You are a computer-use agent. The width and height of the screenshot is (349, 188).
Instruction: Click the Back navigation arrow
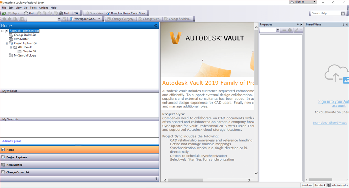tap(4, 19)
